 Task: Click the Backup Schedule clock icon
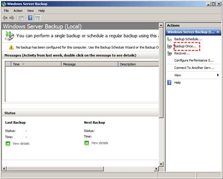[169, 39]
